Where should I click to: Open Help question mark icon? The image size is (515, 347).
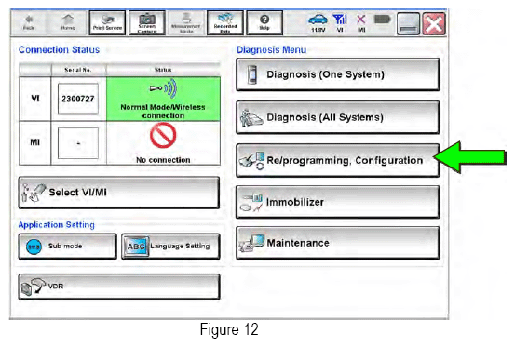pos(264,23)
